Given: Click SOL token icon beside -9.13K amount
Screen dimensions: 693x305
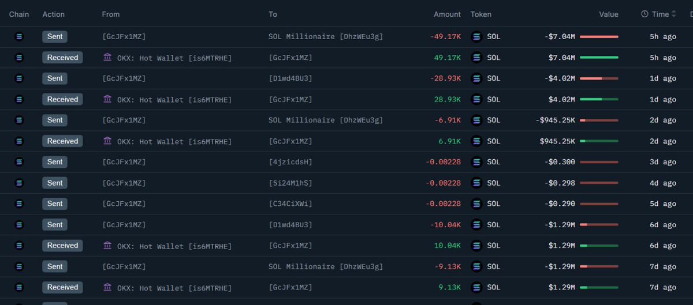Looking at the screenshot, I should [x=476, y=266].
